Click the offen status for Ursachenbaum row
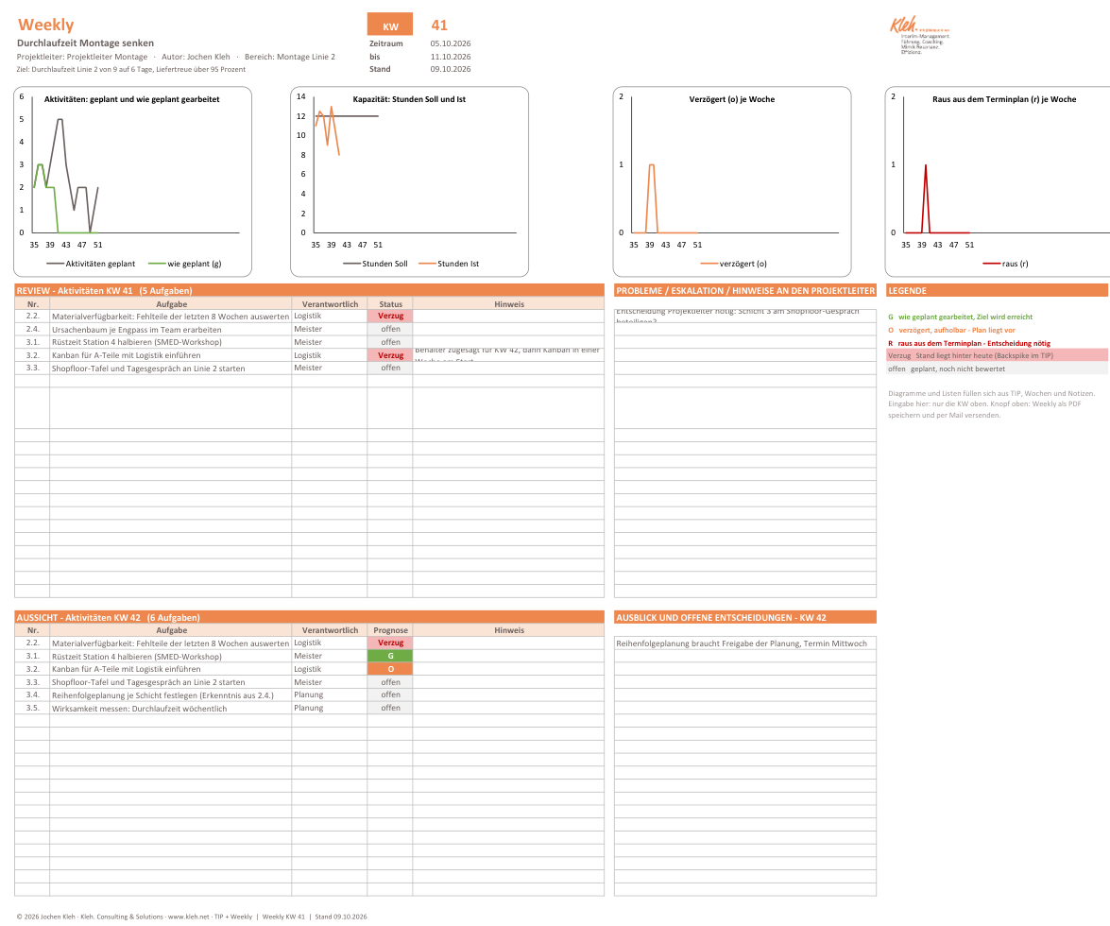1110x926 pixels. [x=390, y=329]
